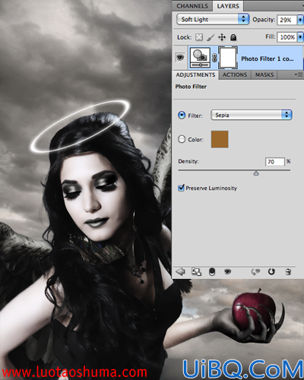
Task: Click the lock image pixels brush icon
Action: click(211, 37)
